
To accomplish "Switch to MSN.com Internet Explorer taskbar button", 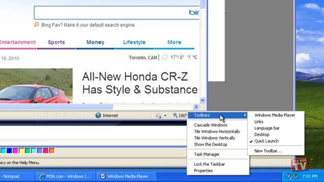I will (x=65, y=176).
